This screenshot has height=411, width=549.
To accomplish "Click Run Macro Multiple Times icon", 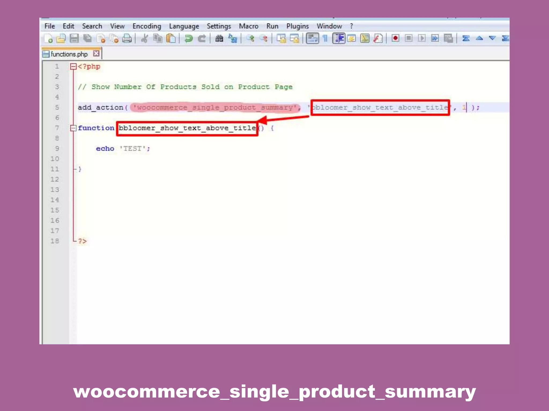I will coord(435,38).
